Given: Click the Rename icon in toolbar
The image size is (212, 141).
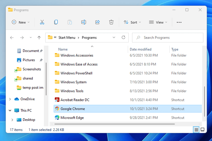Looking at the screenshot, I should point(83,22).
